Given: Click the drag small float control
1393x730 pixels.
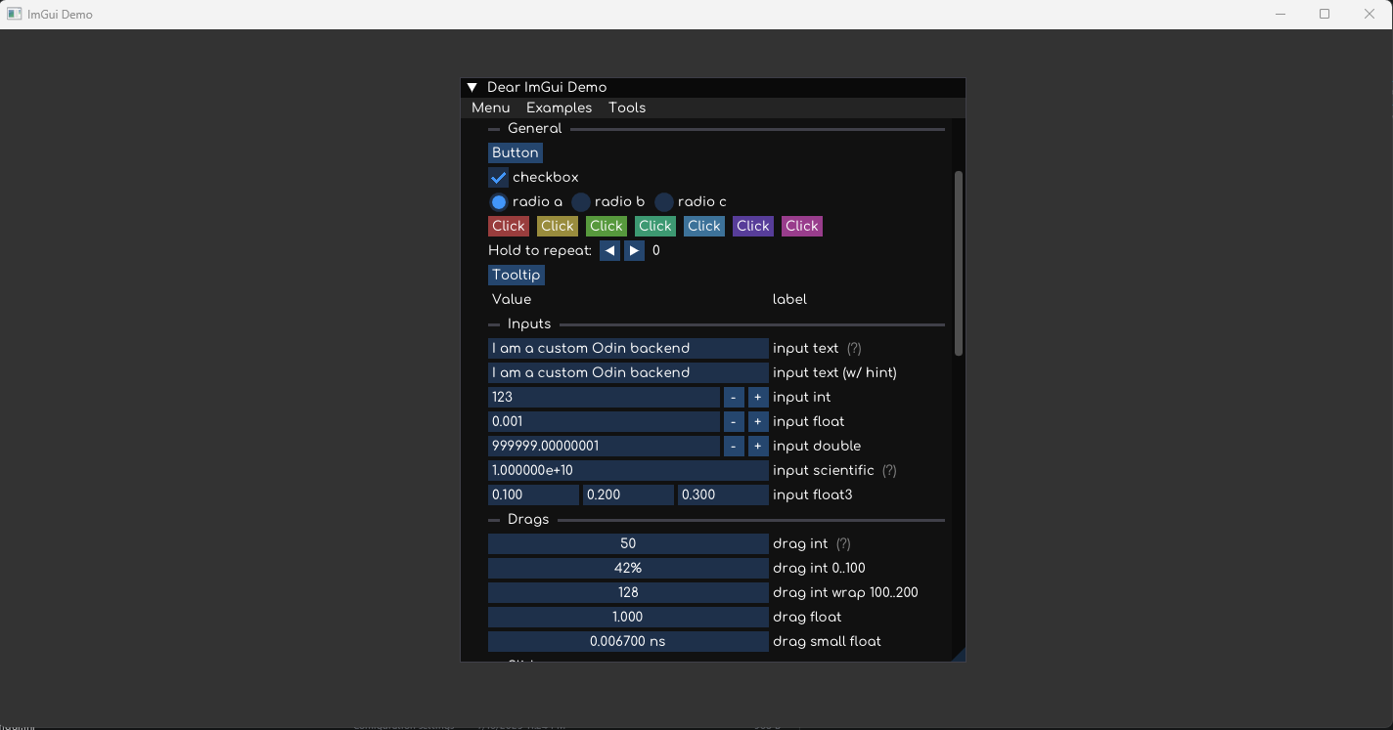Looking at the screenshot, I should [628, 641].
